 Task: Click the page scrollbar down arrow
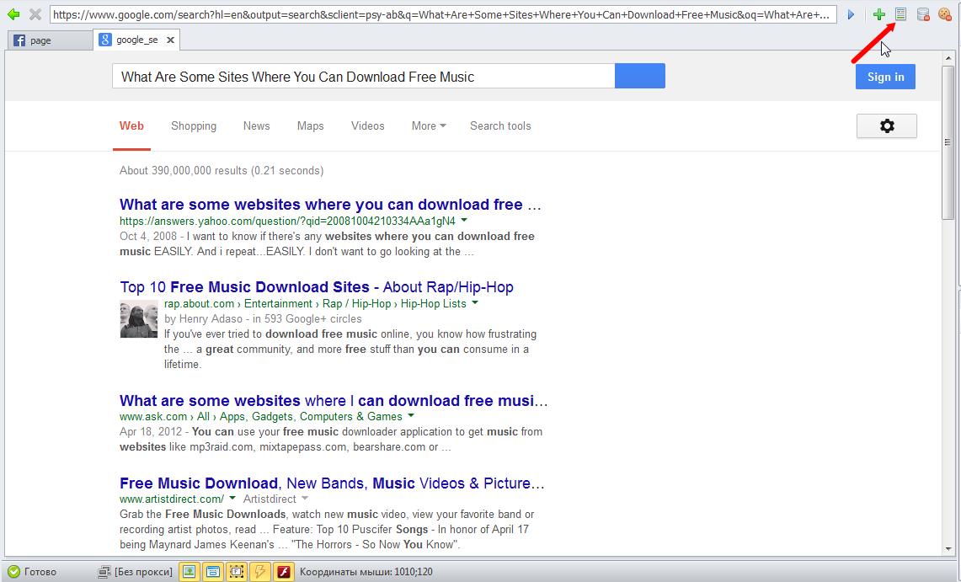click(948, 549)
